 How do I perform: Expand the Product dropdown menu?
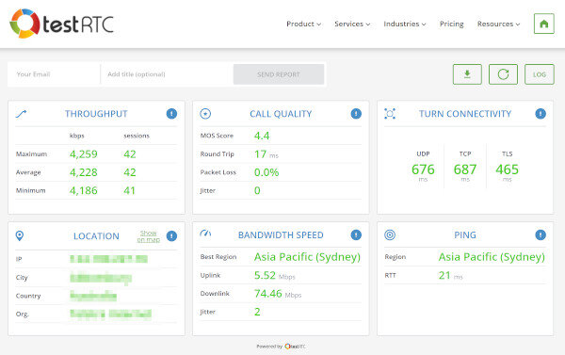[x=303, y=24]
